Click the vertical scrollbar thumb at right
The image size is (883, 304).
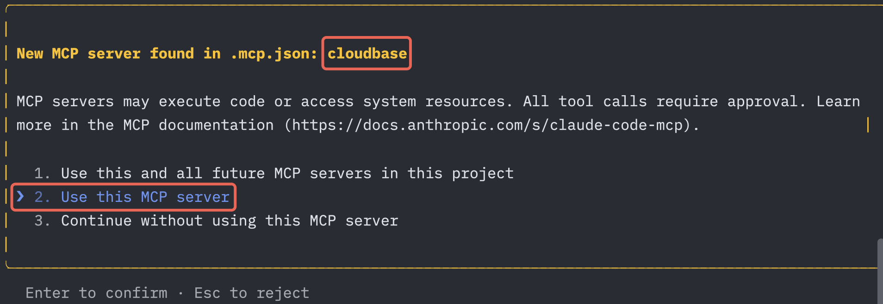click(880, 271)
